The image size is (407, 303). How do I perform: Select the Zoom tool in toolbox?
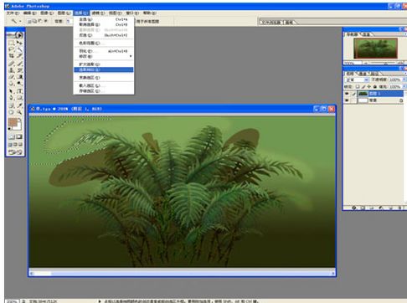click(19, 112)
